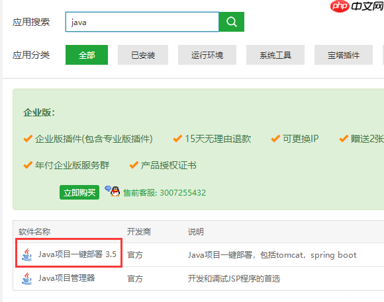Click the 企业版: heading
The width and height of the screenshot is (384, 302).
(x=39, y=112)
